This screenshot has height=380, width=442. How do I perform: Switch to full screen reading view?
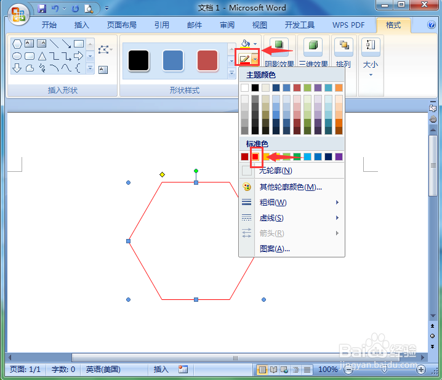(x=273, y=370)
